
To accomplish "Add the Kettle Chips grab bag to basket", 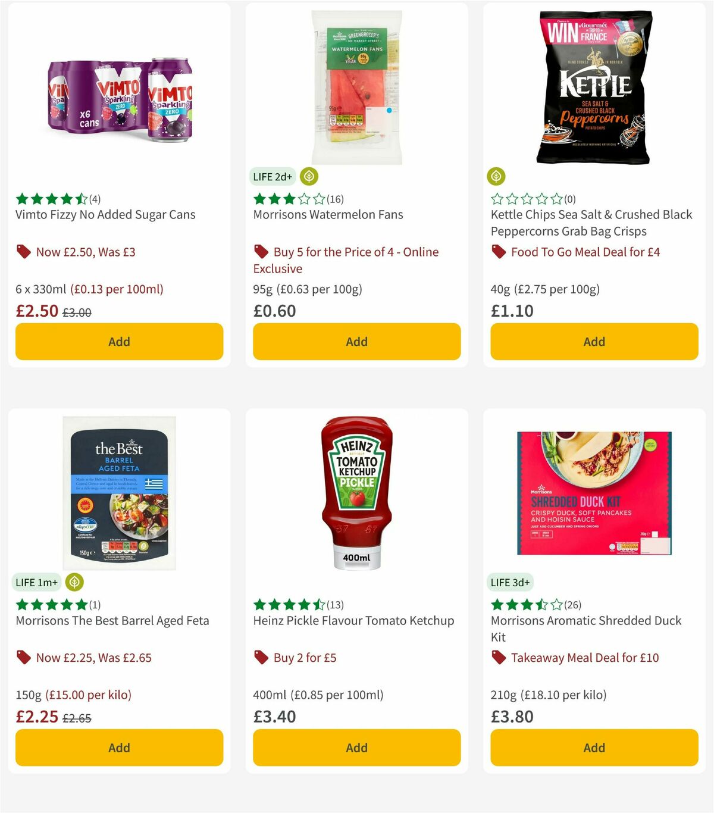I will 594,342.
